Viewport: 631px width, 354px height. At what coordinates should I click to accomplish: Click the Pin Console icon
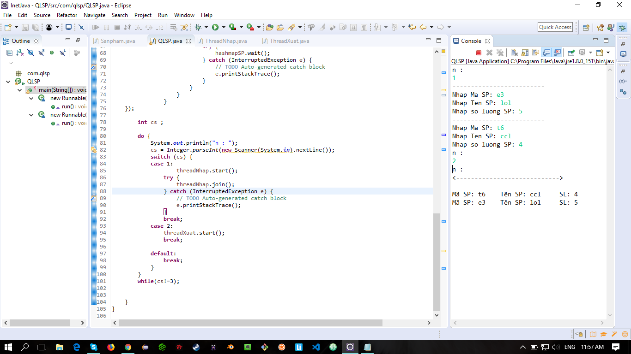point(571,53)
